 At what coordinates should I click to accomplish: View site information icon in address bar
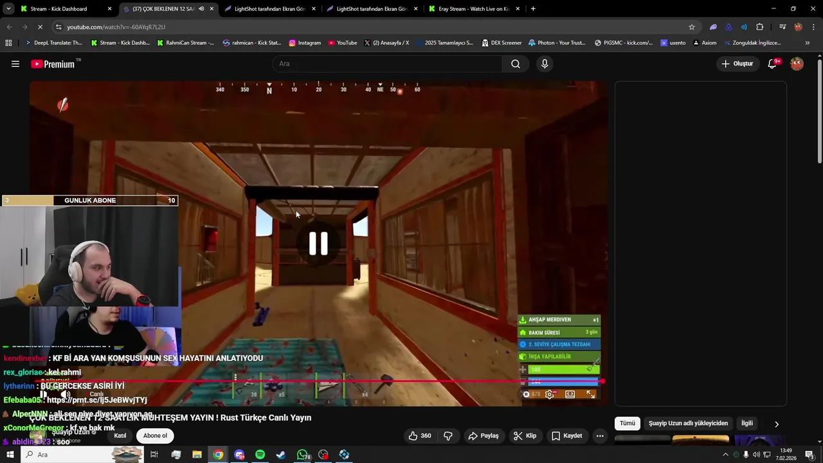59,27
